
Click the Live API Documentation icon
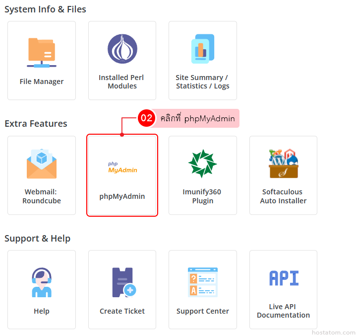(283, 278)
